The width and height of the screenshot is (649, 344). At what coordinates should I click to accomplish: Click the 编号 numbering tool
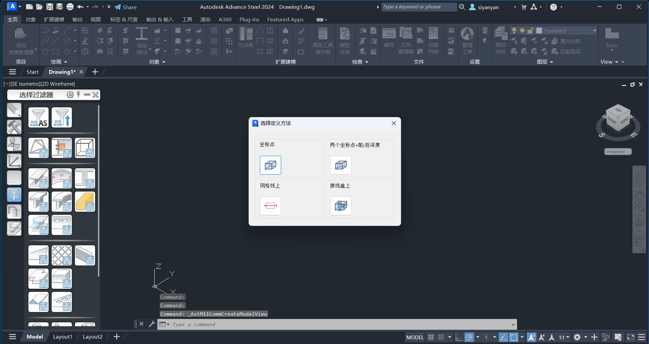click(x=389, y=38)
